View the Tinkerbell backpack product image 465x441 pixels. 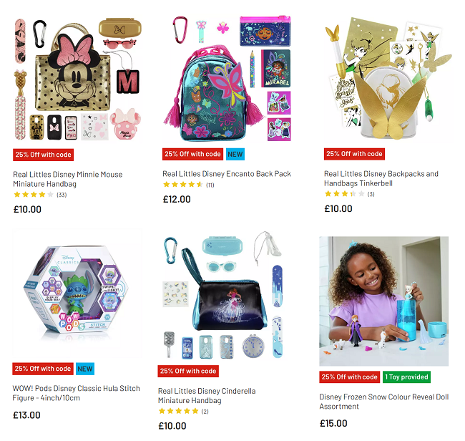pos(388,79)
